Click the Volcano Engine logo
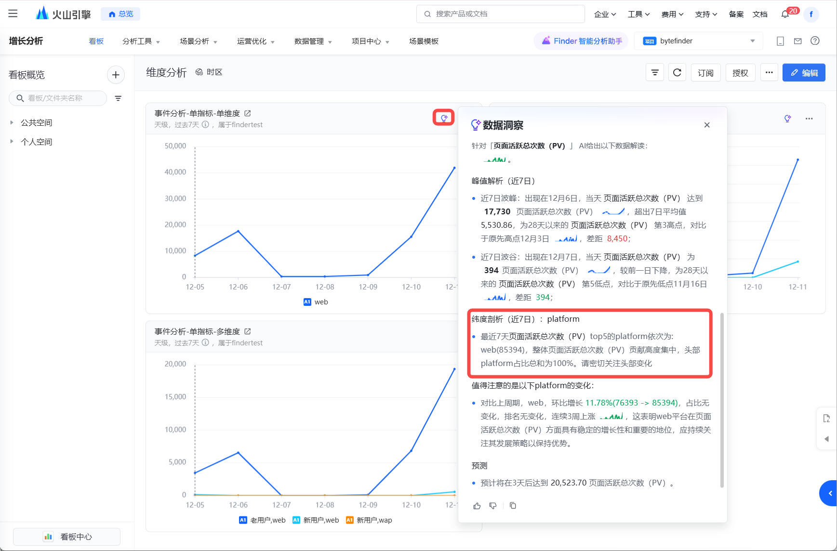The height and width of the screenshot is (551, 837). (x=64, y=13)
